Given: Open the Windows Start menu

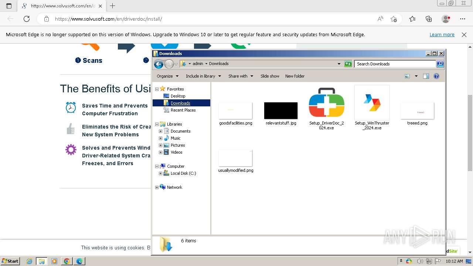Looking at the screenshot, I should [x=10, y=261].
